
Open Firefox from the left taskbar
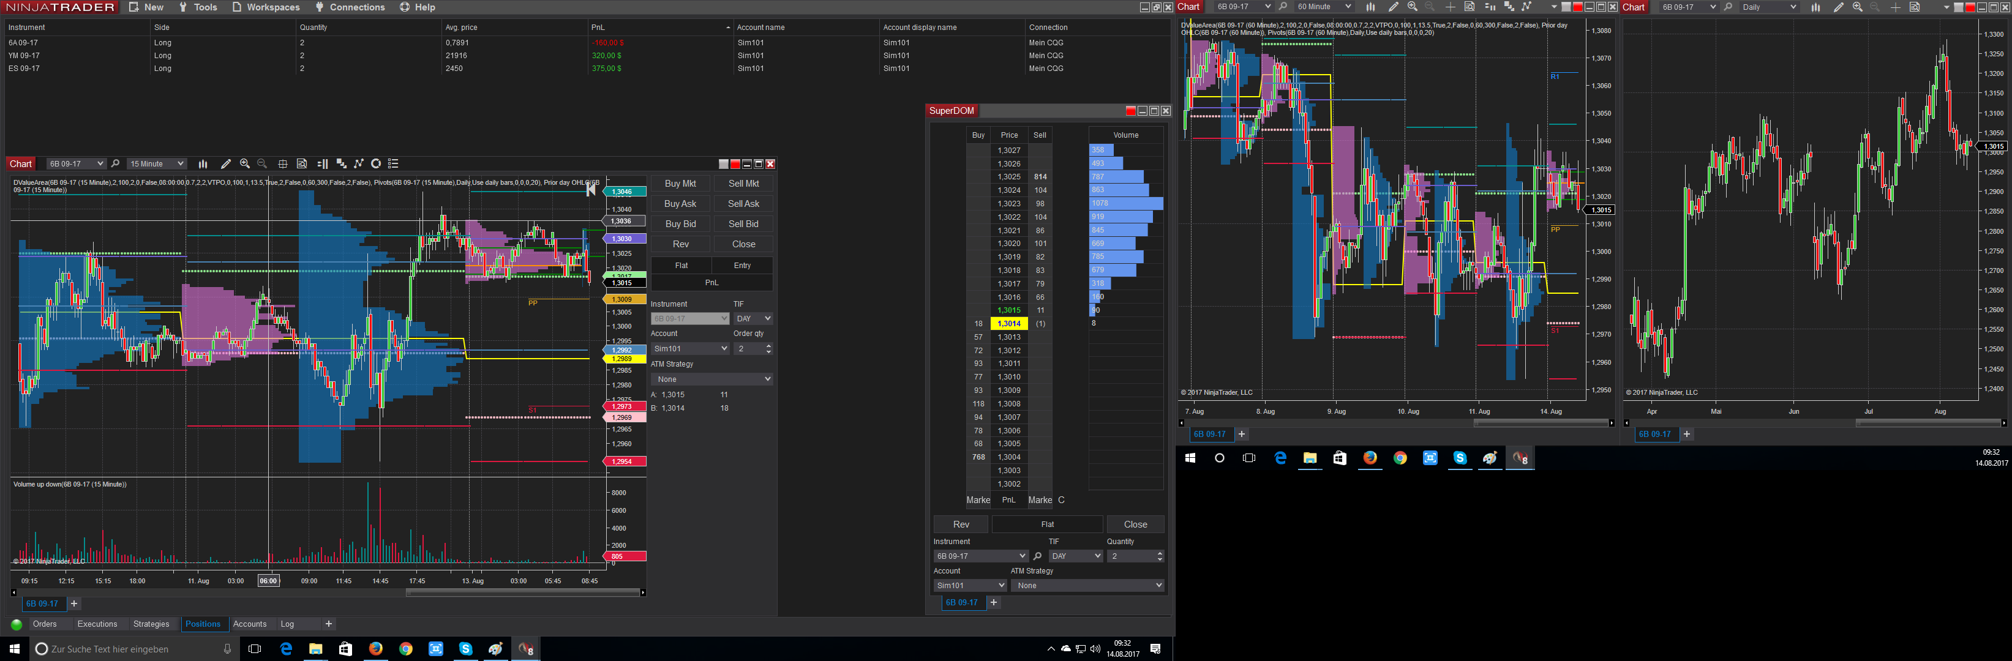(376, 649)
